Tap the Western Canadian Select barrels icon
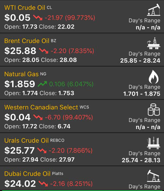164x191 pixels. pyautogui.click(x=154, y=110)
